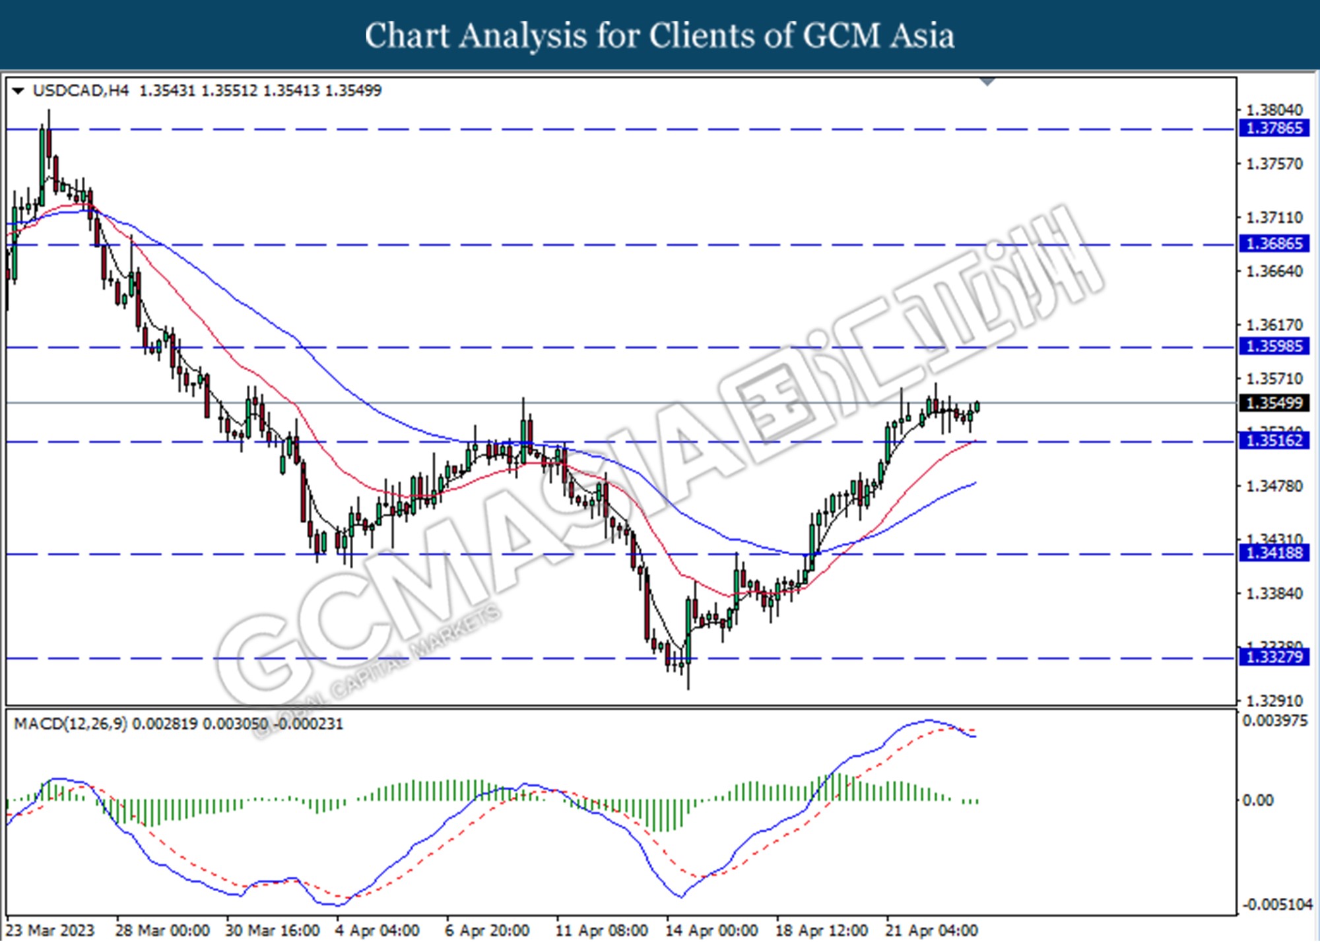Click the 1.34780 price scale value

(x=1274, y=486)
